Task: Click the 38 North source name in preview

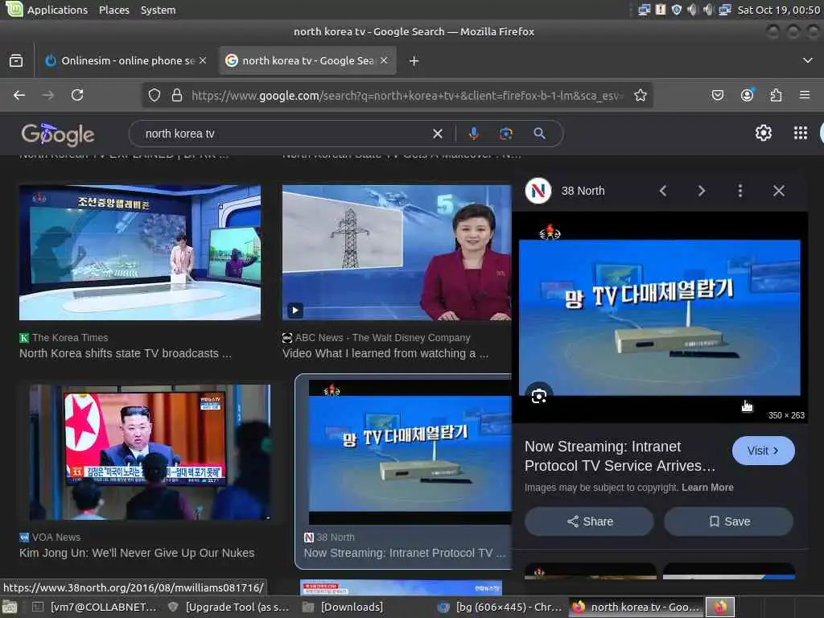Action: [583, 191]
